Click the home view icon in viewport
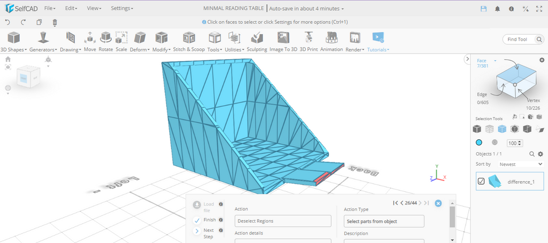Screen dimensions: 548x243 point(7,59)
